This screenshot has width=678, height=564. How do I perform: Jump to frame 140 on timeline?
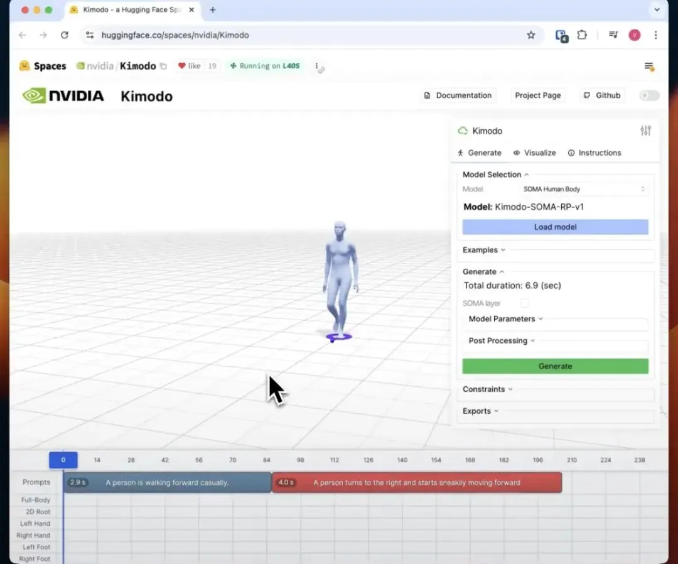(402, 460)
